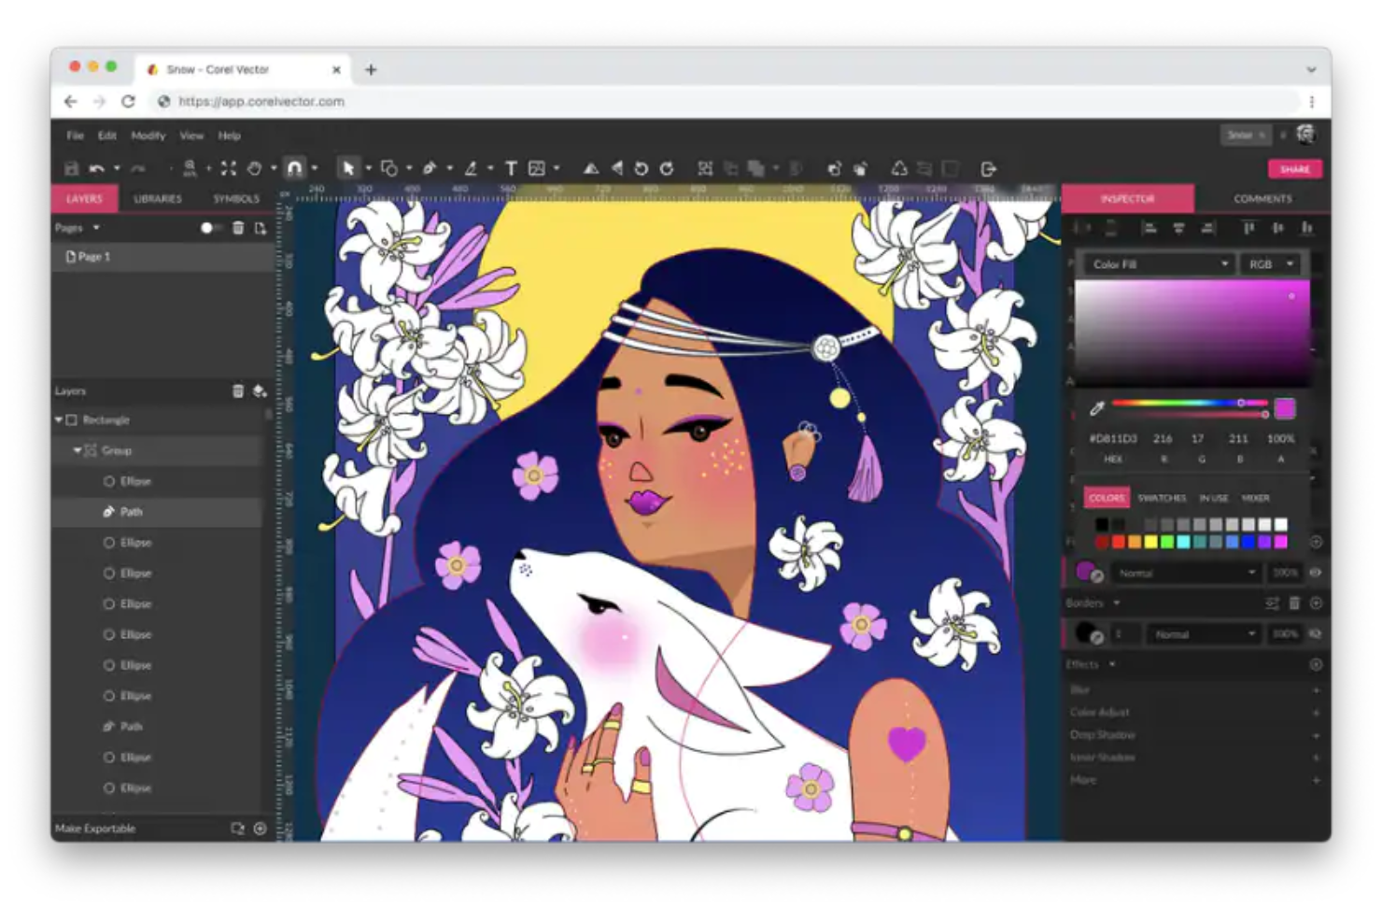Switch to the Comments tab
The image size is (1382, 922).
(x=1262, y=198)
